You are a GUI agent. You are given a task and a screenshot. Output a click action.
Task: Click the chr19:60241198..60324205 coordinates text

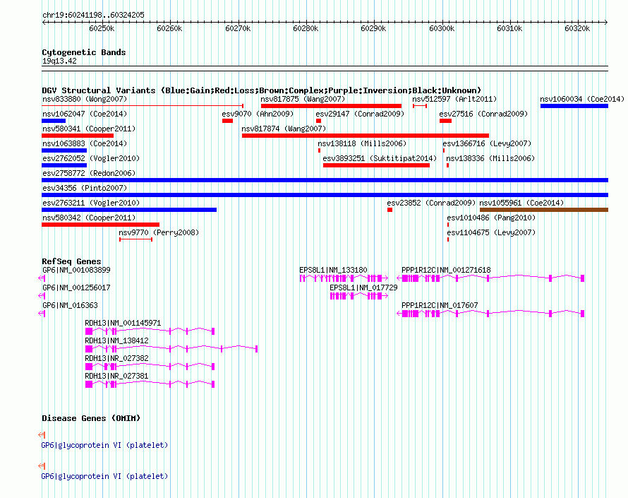[x=93, y=16]
